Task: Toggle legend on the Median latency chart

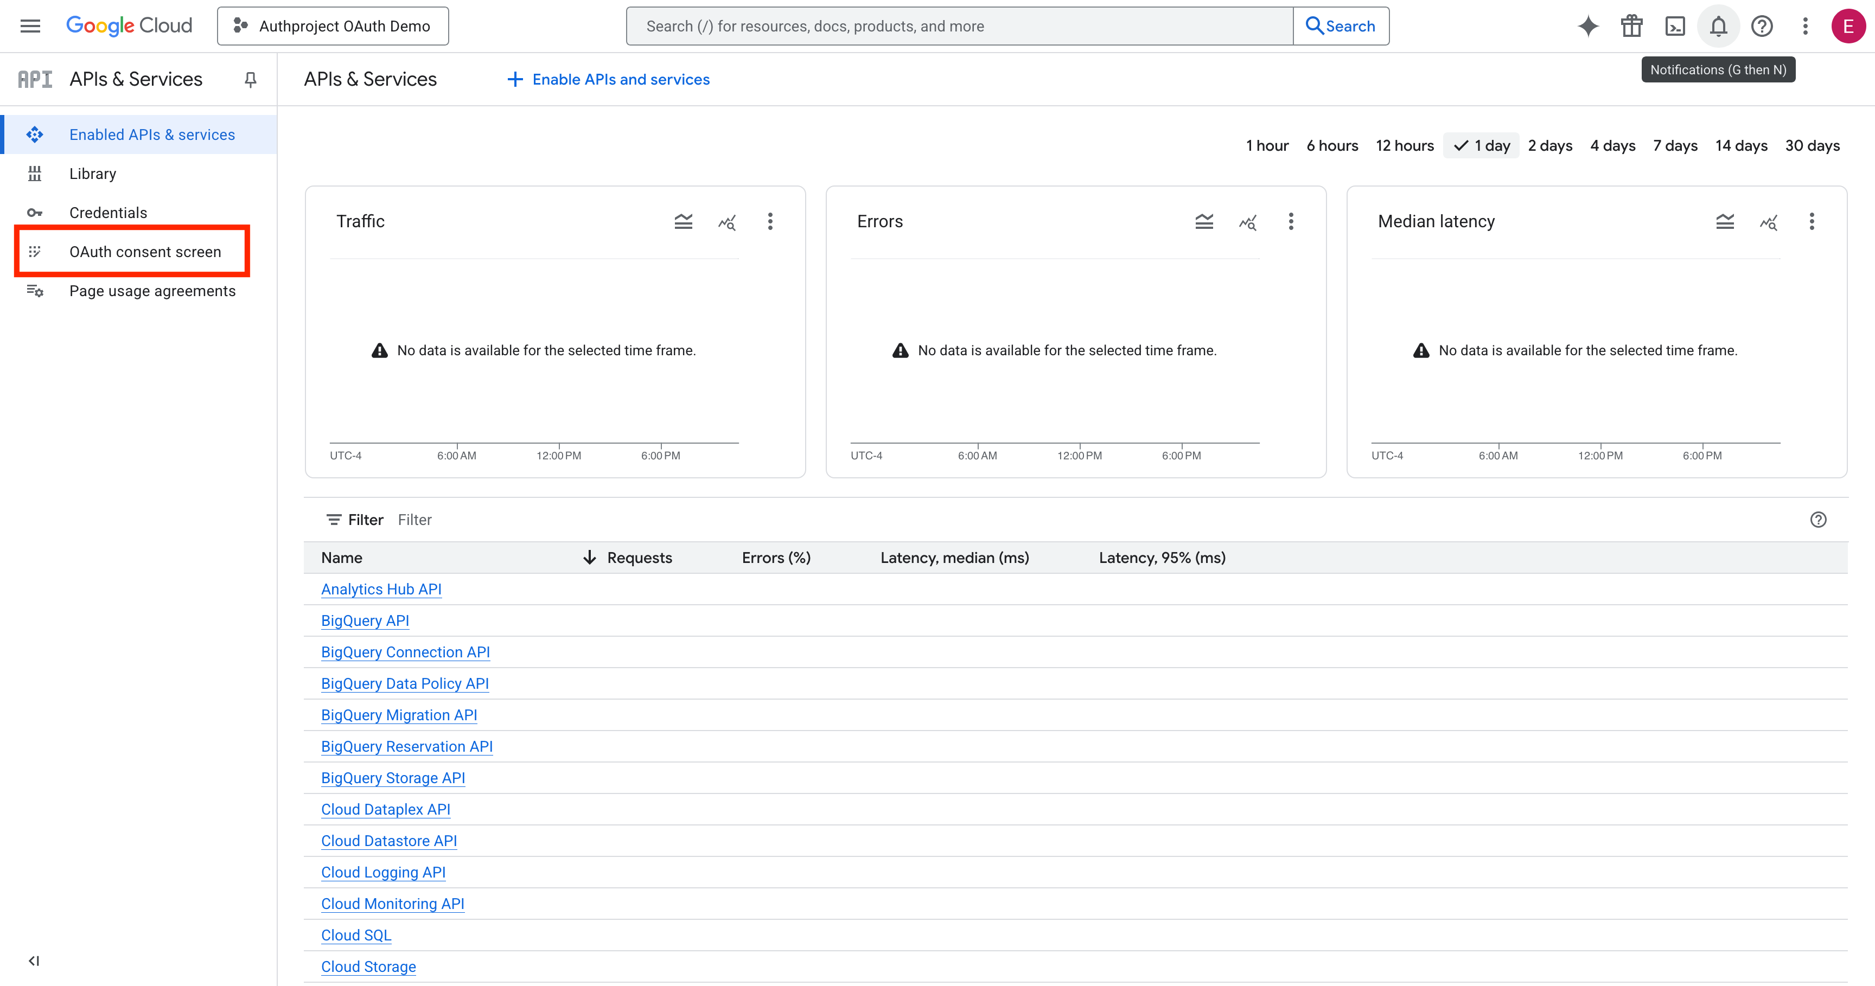Action: [1725, 221]
